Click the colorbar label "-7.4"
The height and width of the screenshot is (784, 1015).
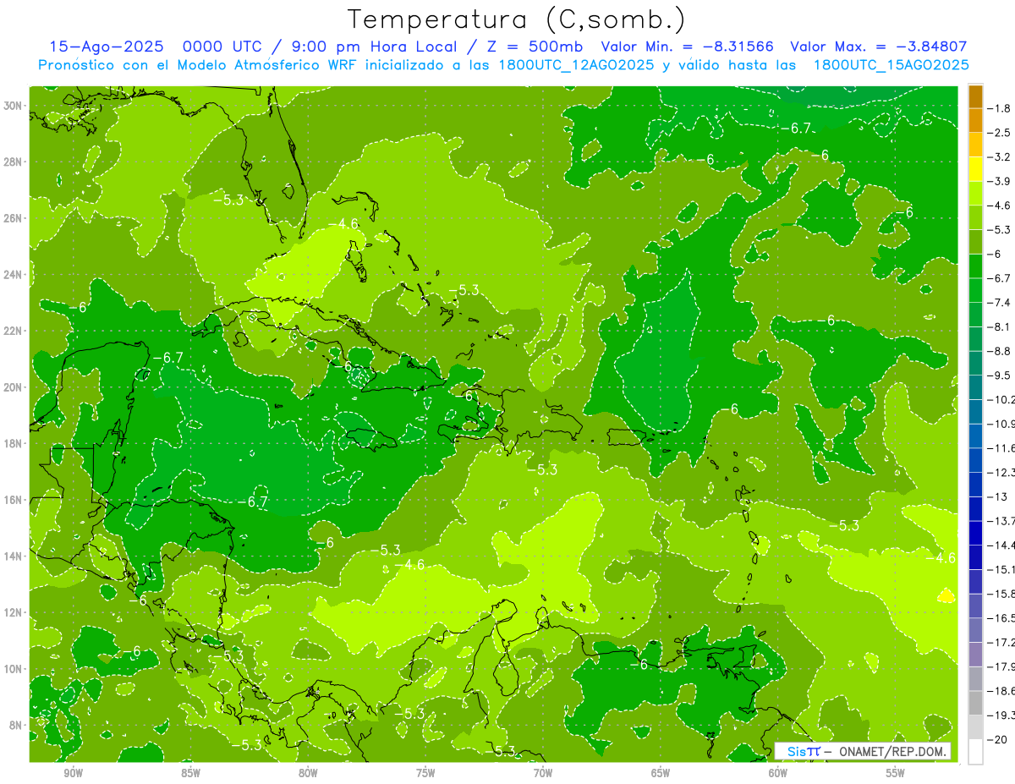click(x=1000, y=302)
